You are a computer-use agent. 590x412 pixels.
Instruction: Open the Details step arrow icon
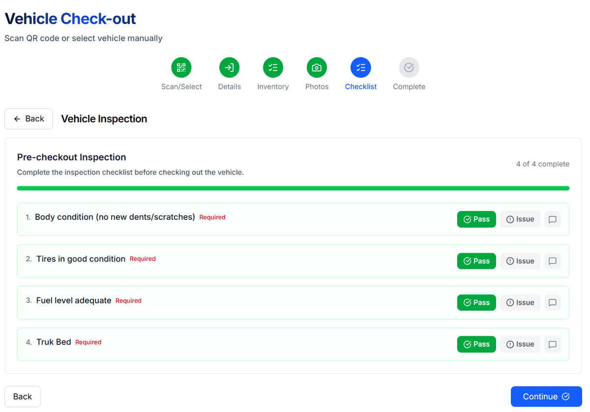click(229, 67)
